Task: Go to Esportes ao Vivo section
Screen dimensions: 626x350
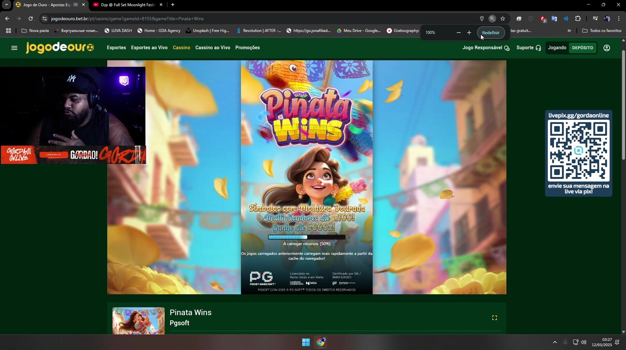Action: tap(149, 48)
